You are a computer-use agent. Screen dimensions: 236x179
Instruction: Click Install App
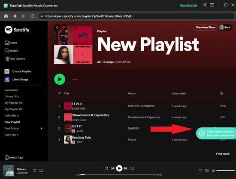point(14,157)
